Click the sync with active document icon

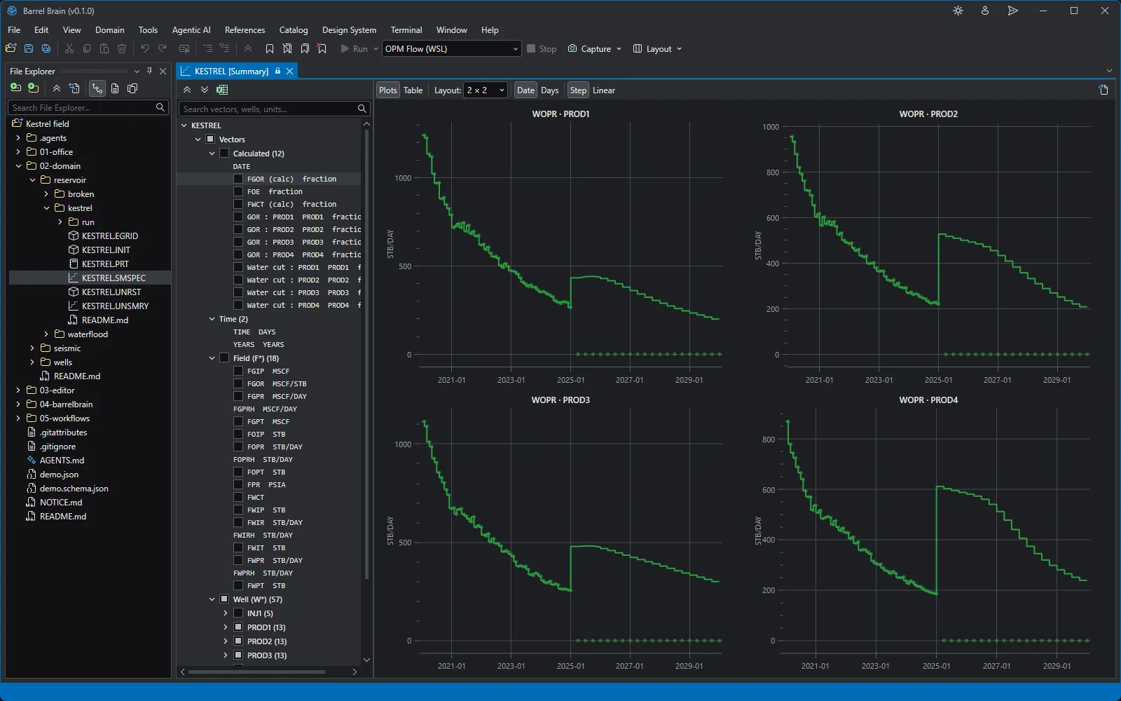(x=74, y=88)
